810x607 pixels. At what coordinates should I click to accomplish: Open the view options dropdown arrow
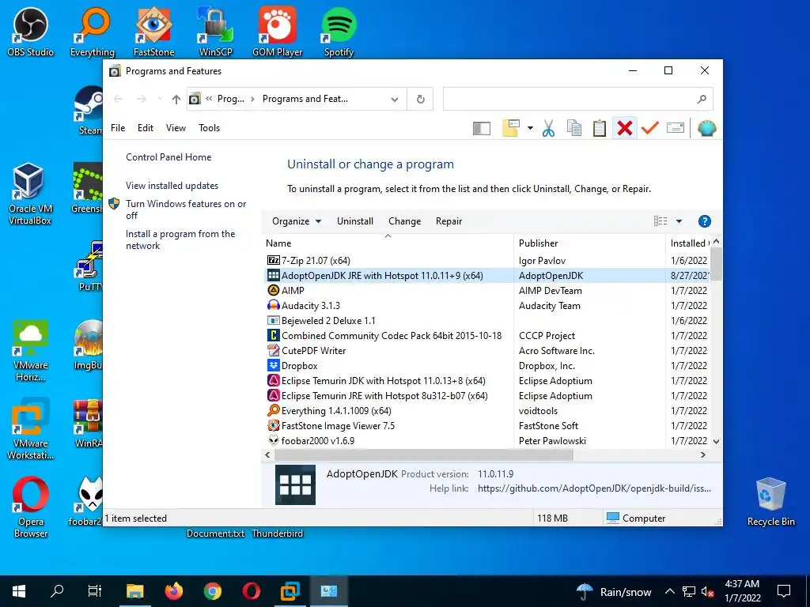pyautogui.click(x=679, y=221)
